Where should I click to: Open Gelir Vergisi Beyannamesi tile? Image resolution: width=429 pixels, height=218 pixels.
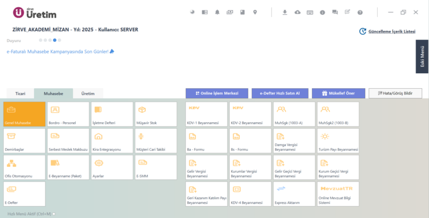click(207, 167)
